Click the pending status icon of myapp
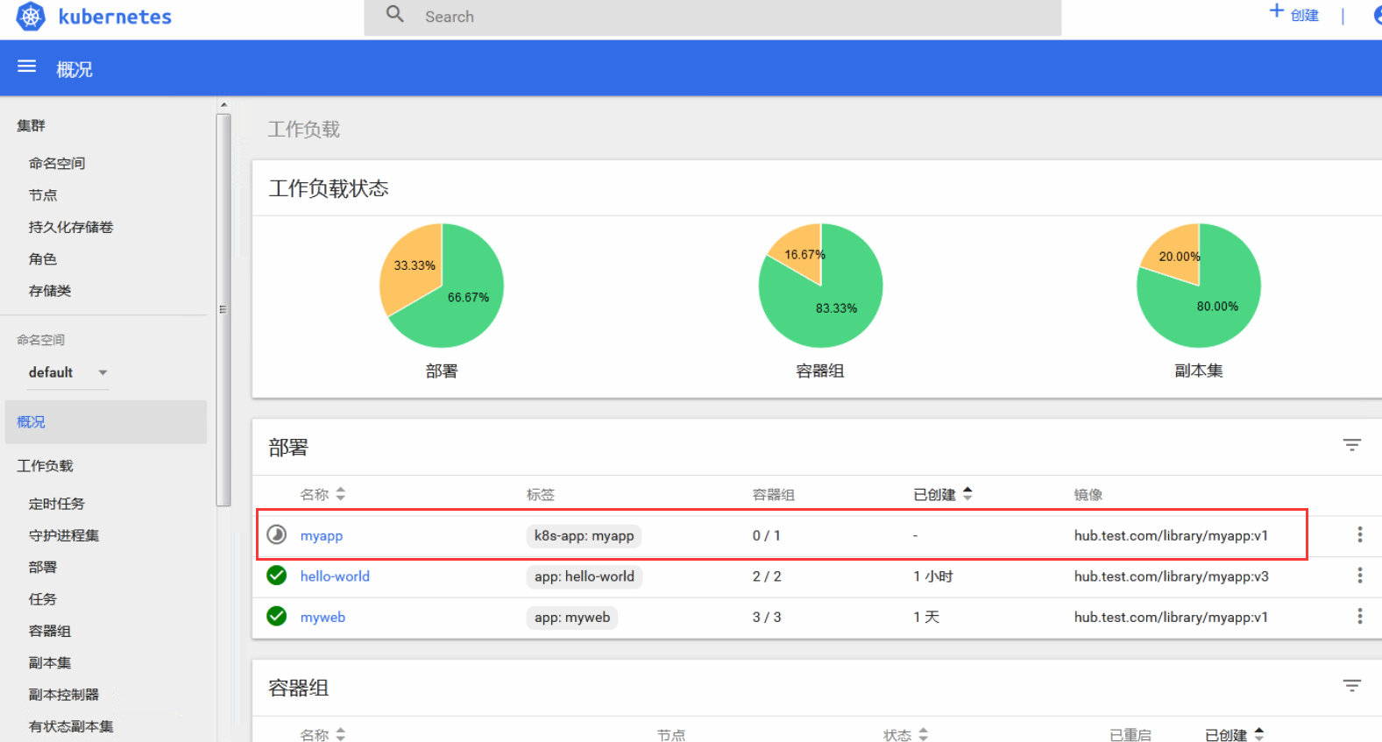The image size is (1382, 742). [x=277, y=534]
